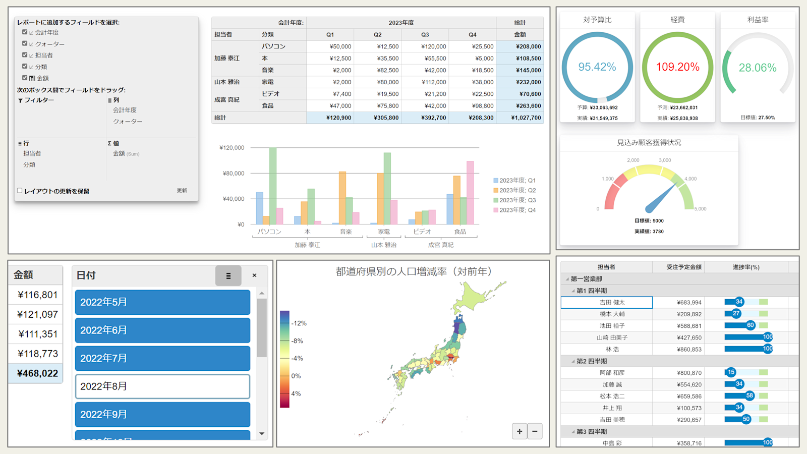This screenshot has width=807, height=454.
Task: Collapse the 第一営業部 group
Action: pyautogui.click(x=567, y=279)
